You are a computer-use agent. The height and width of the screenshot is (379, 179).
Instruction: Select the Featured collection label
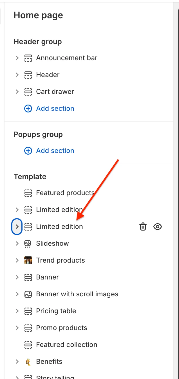(x=67, y=345)
